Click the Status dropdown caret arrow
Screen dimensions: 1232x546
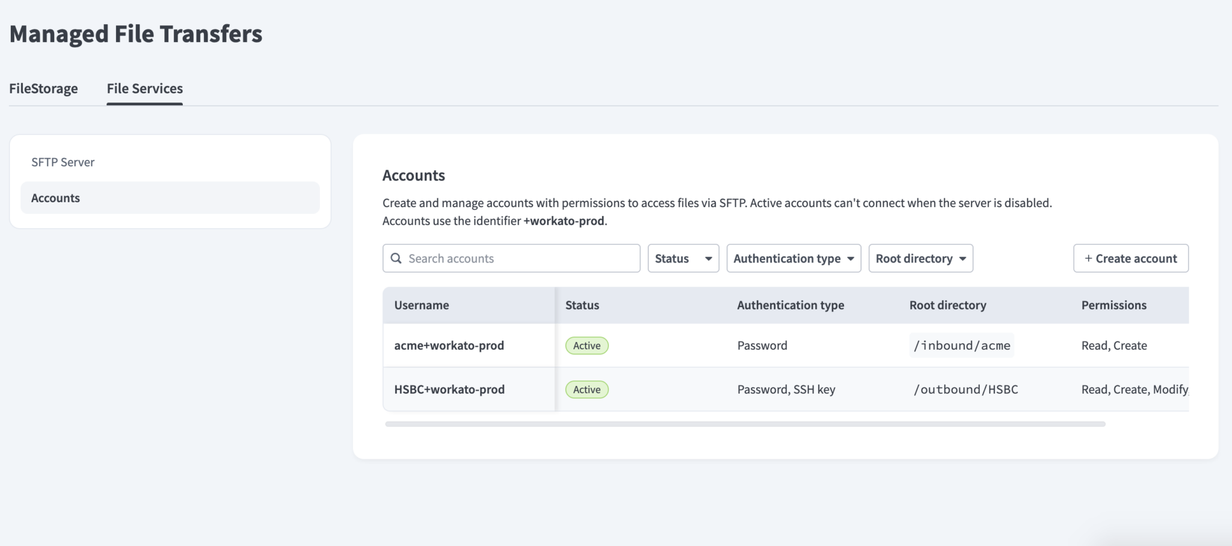pos(708,259)
